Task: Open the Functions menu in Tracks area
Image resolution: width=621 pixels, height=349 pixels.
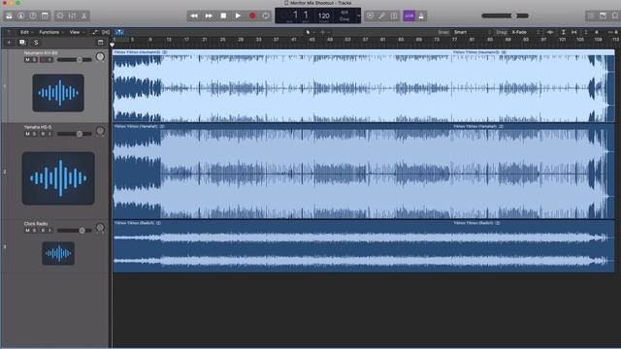Action: click(x=51, y=32)
